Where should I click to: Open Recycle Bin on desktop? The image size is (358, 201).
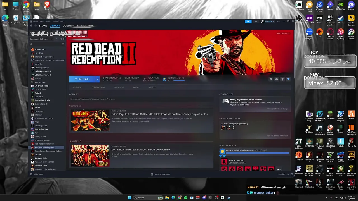click(x=16, y=19)
